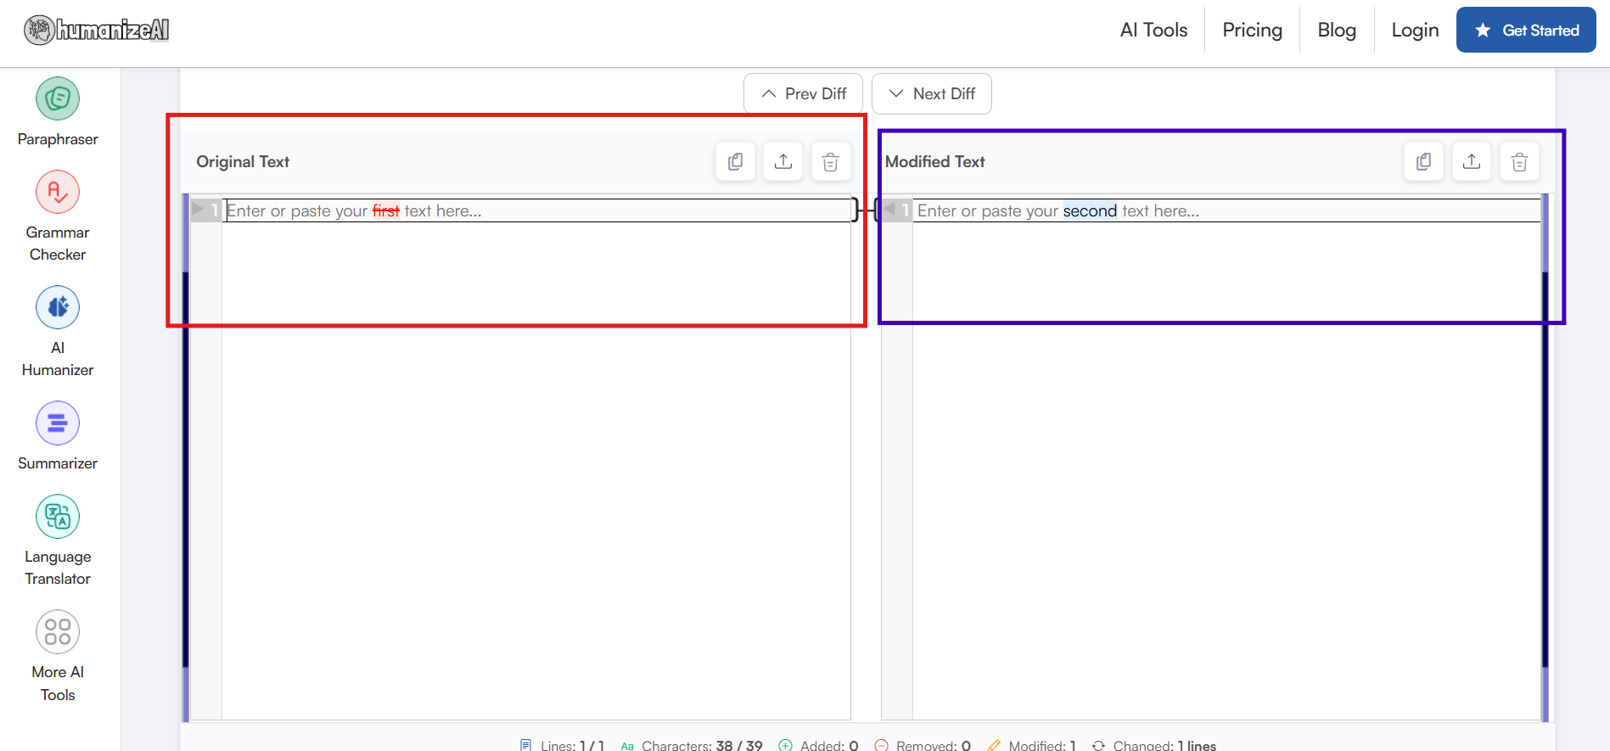Image resolution: width=1610 pixels, height=751 pixels.
Task: Click into the Original Text editor line
Action: click(536, 210)
